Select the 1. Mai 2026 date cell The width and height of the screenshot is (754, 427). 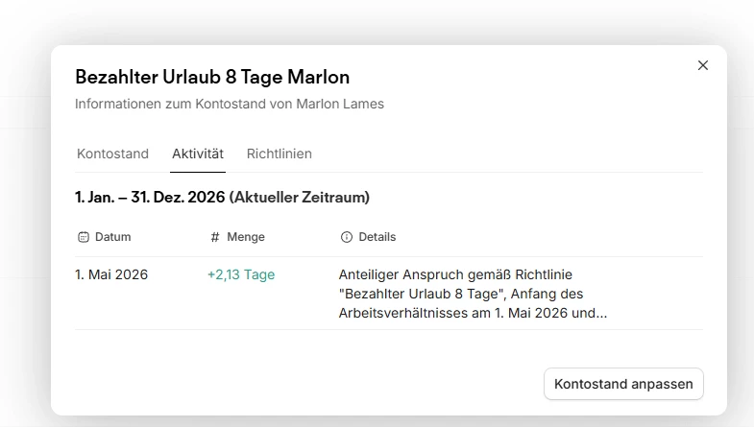point(111,274)
